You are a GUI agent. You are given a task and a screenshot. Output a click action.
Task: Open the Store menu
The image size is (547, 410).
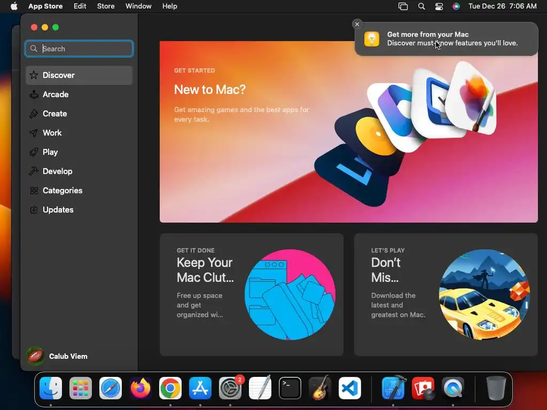click(106, 6)
